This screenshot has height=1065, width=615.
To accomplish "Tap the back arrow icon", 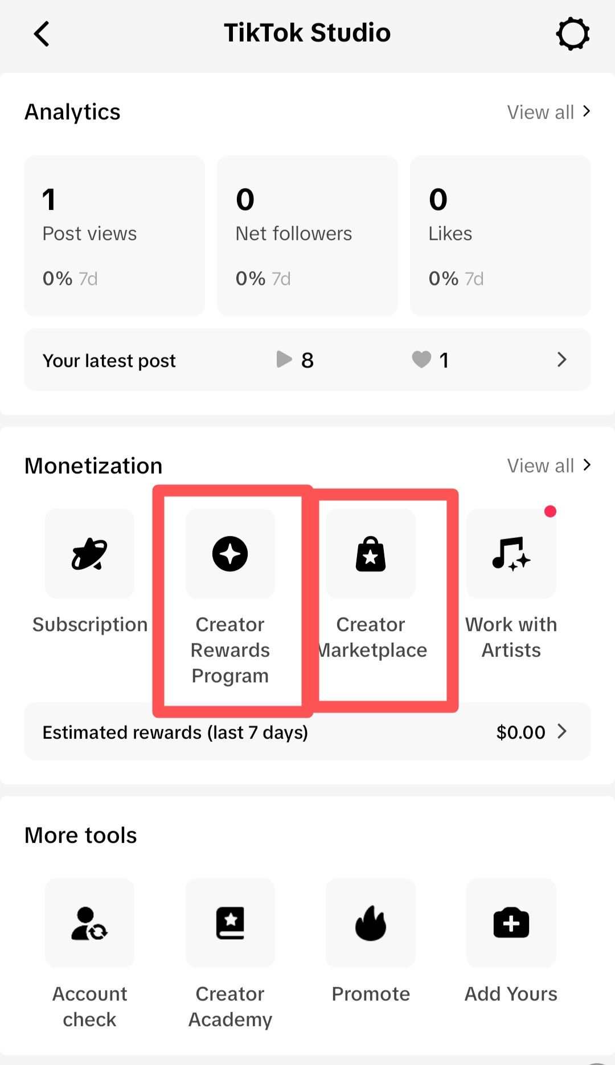I will click(42, 34).
